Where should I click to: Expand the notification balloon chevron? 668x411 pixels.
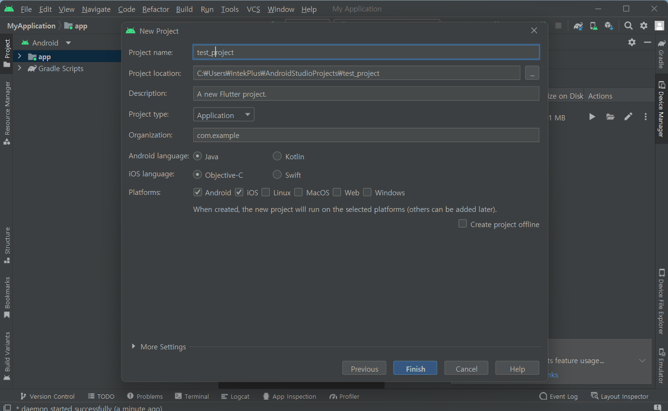[x=642, y=361]
